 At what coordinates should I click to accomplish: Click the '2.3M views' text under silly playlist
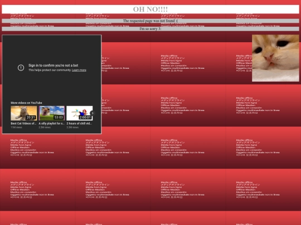click(x=45, y=127)
